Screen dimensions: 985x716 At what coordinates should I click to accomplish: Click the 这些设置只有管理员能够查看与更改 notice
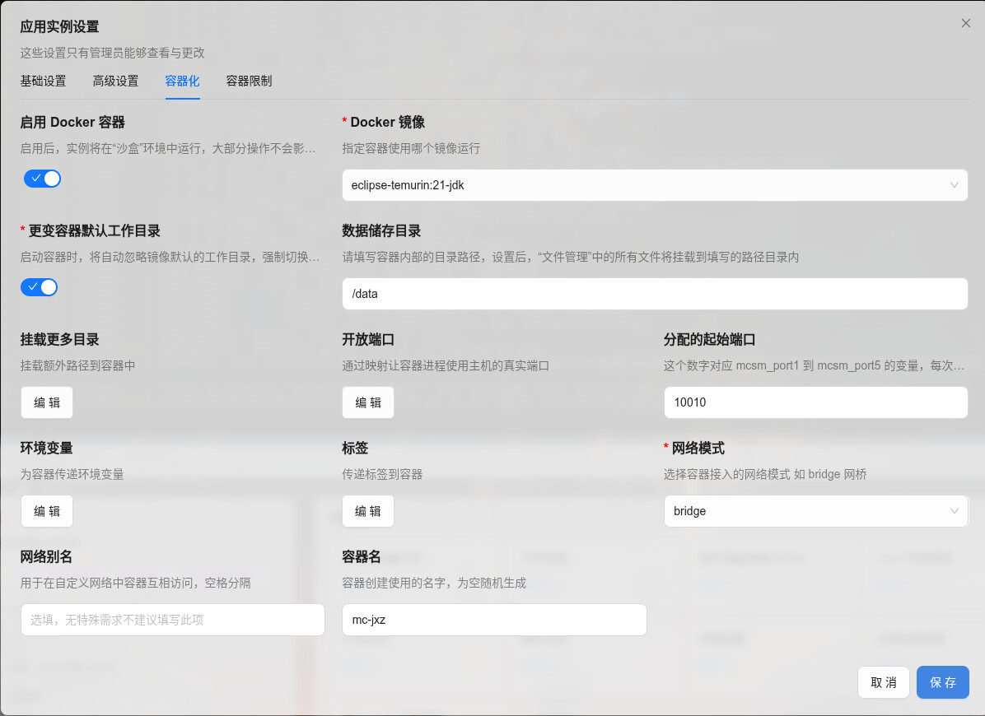(x=113, y=53)
